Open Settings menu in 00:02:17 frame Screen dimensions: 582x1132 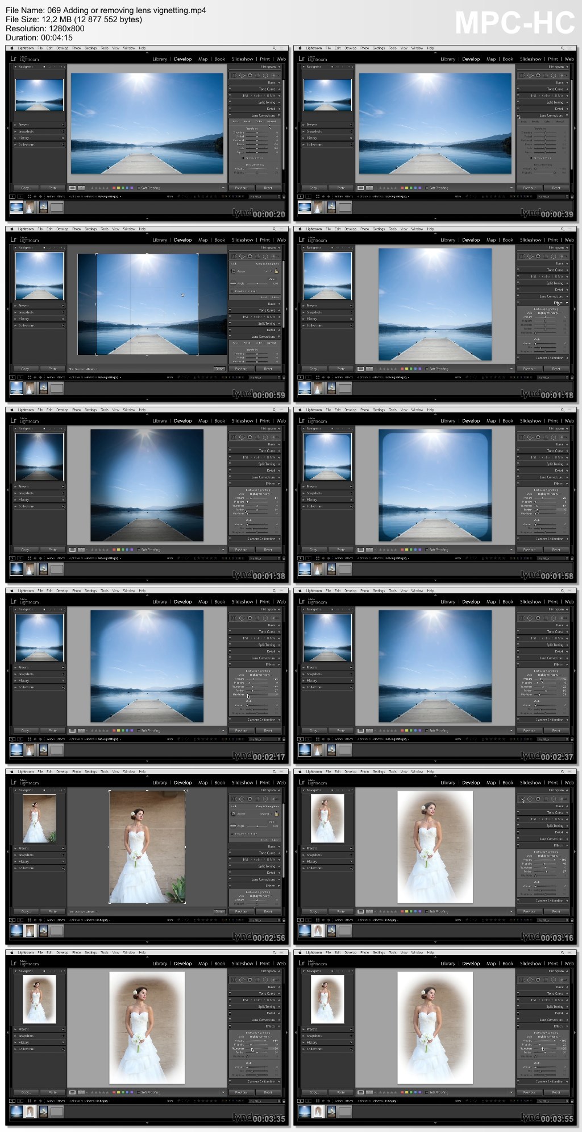91,590
